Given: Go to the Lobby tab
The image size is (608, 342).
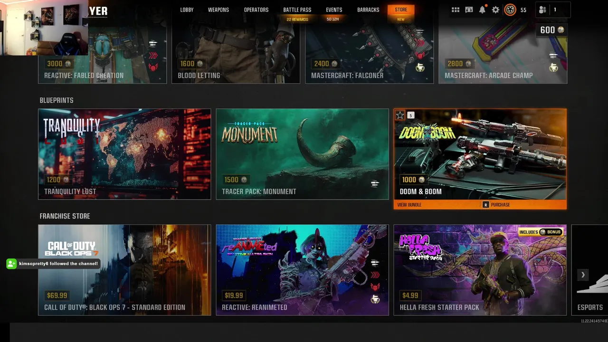Looking at the screenshot, I should tap(187, 10).
